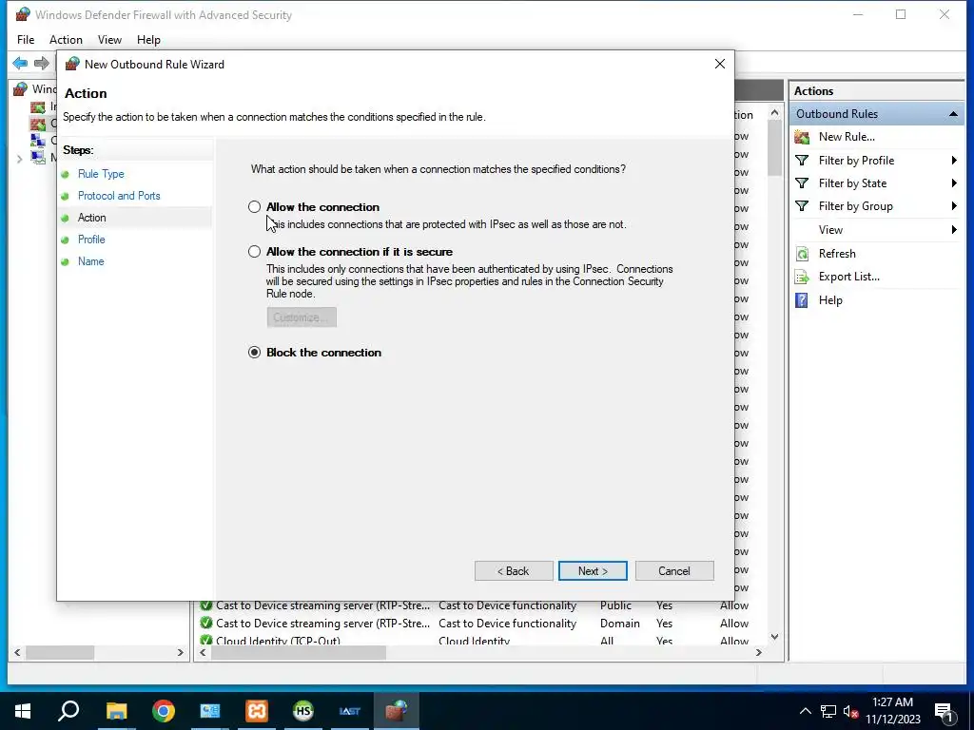Screen dimensions: 974x730
Task: Open the XAMPP taskbar icon
Action: click(x=257, y=711)
